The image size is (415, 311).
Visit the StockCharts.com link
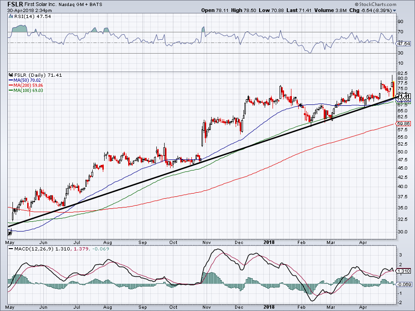(x=376, y=4)
